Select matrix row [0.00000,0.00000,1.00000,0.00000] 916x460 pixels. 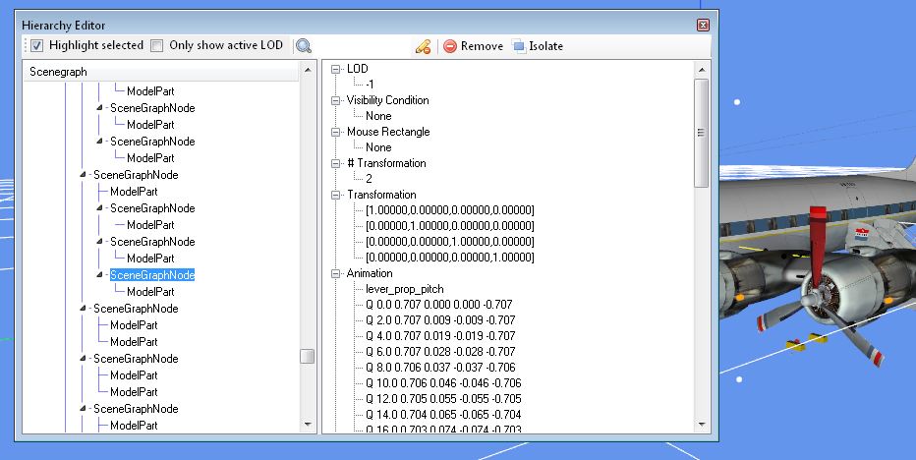(x=450, y=242)
